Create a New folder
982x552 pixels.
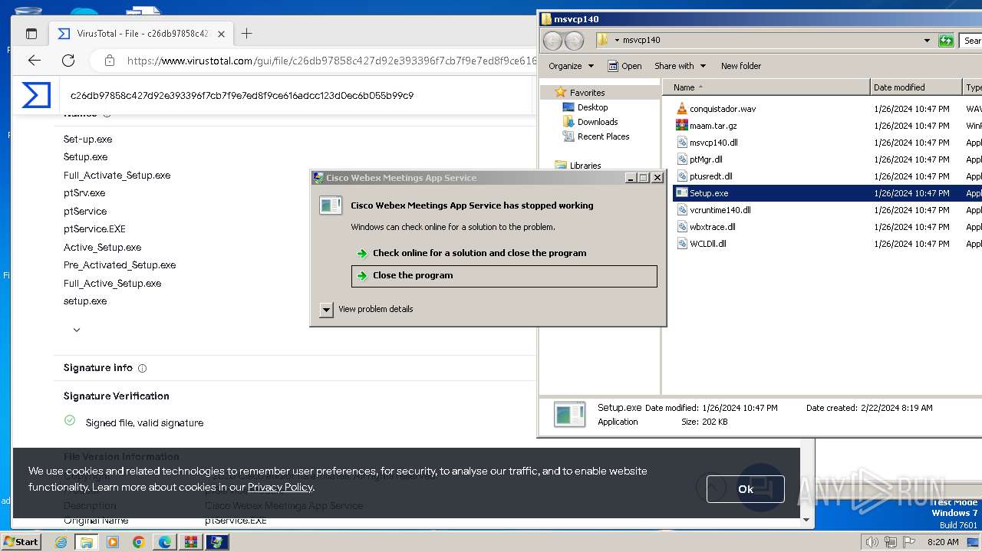point(741,66)
